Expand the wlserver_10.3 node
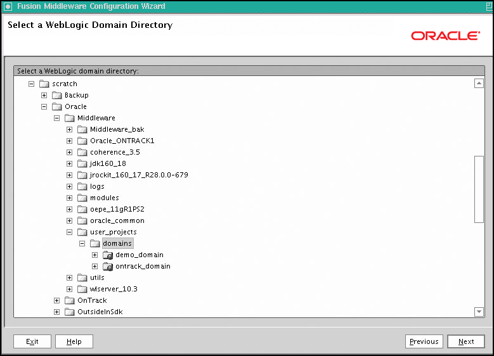494x356 pixels. pyautogui.click(x=69, y=289)
